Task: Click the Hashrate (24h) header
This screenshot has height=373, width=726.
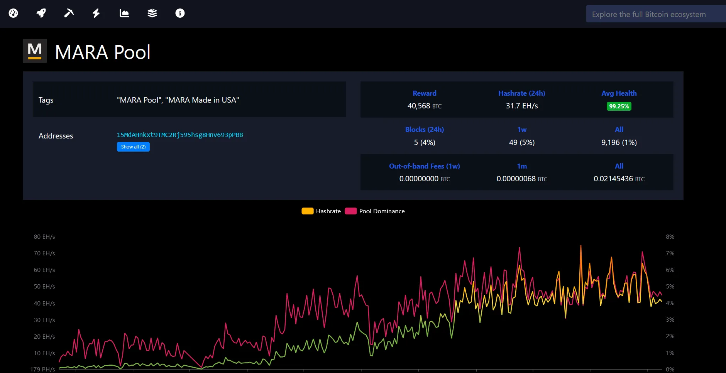Action: [522, 93]
